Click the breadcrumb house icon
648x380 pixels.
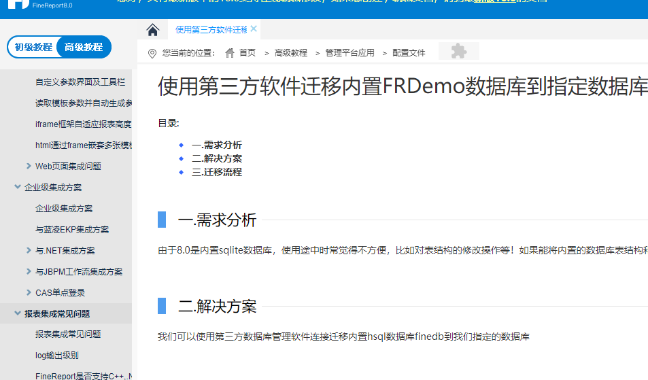tap(230, 53)
